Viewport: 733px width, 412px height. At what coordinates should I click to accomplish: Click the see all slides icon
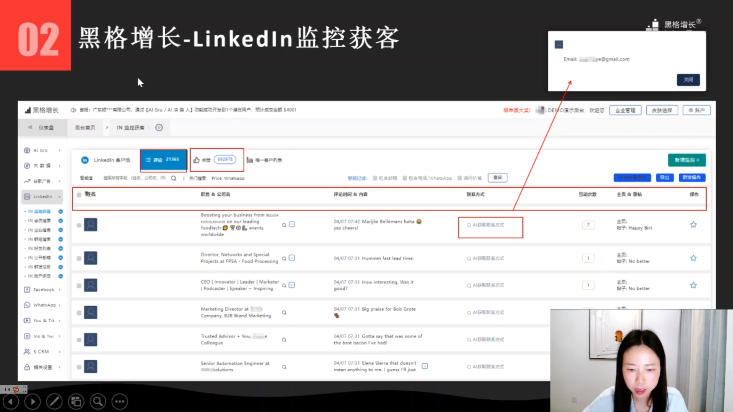pyautogui.click(x=76, y=401)
